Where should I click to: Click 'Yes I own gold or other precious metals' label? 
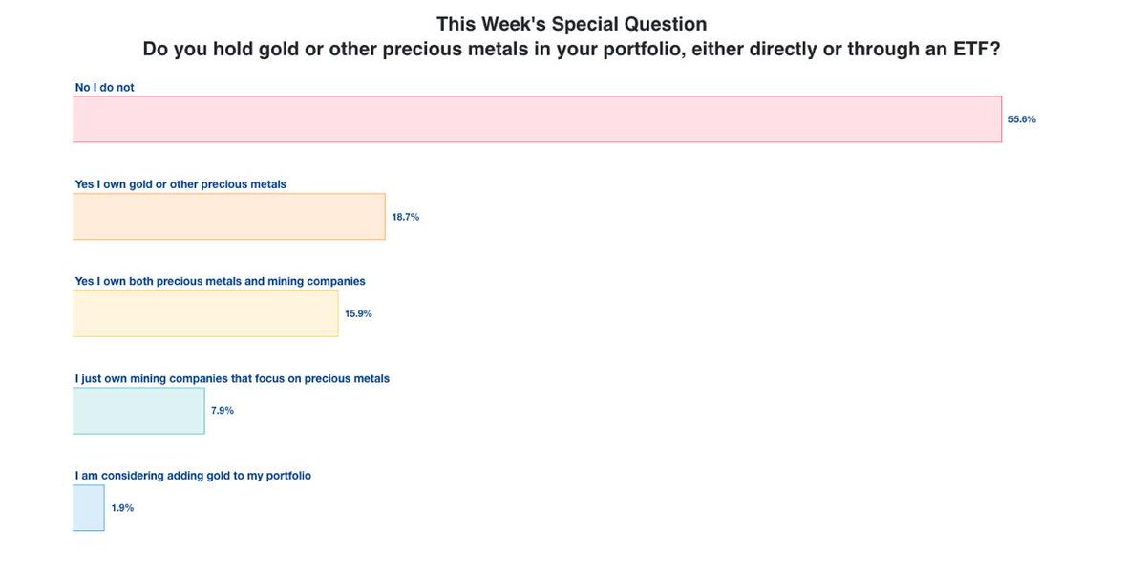click(180, 184)
